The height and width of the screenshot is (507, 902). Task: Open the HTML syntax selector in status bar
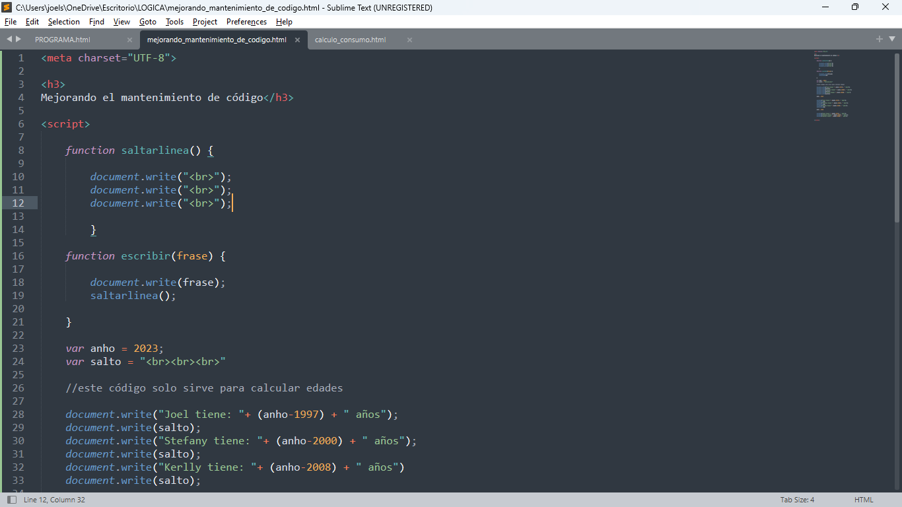(x=864, y=500)
